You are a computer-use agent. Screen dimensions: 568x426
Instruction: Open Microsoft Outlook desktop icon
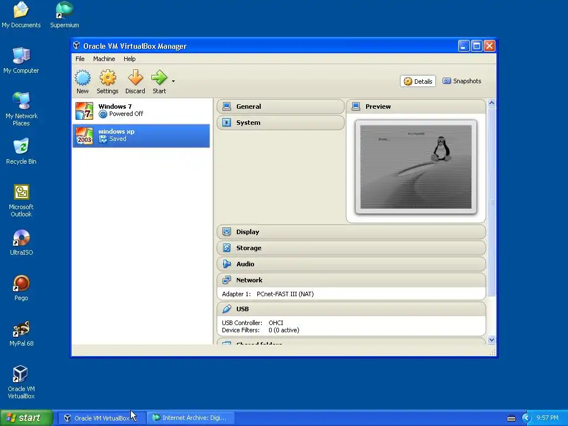click(22, 200)
